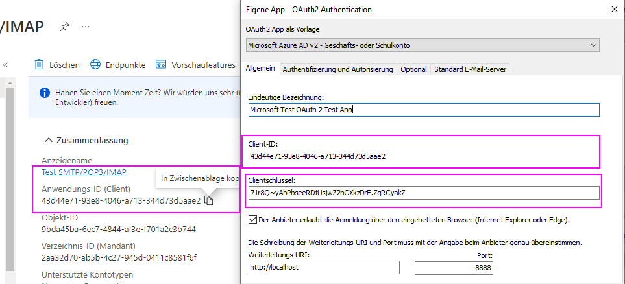Close the OAuth2 Authentication dialog
625x284 pixels.
click(614, 10)
